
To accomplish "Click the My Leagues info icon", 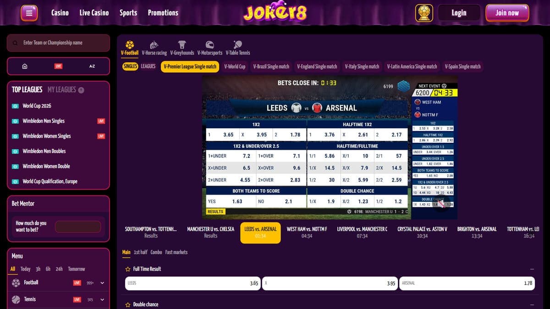I will [81, 90].
